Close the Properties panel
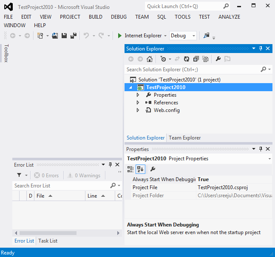The image size is (275, 257). coord(268,149)
